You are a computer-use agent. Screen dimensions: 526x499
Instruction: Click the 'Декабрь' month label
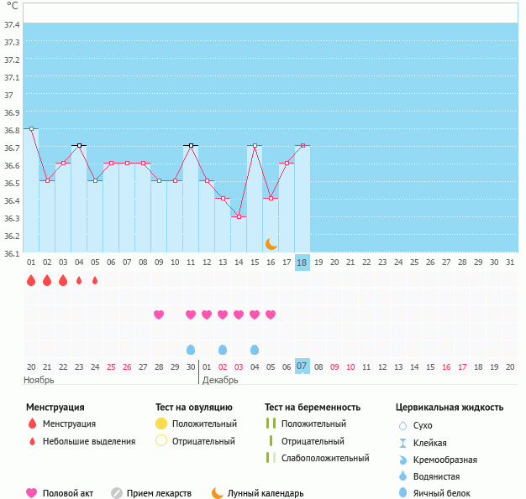click(x=220, y=380)
